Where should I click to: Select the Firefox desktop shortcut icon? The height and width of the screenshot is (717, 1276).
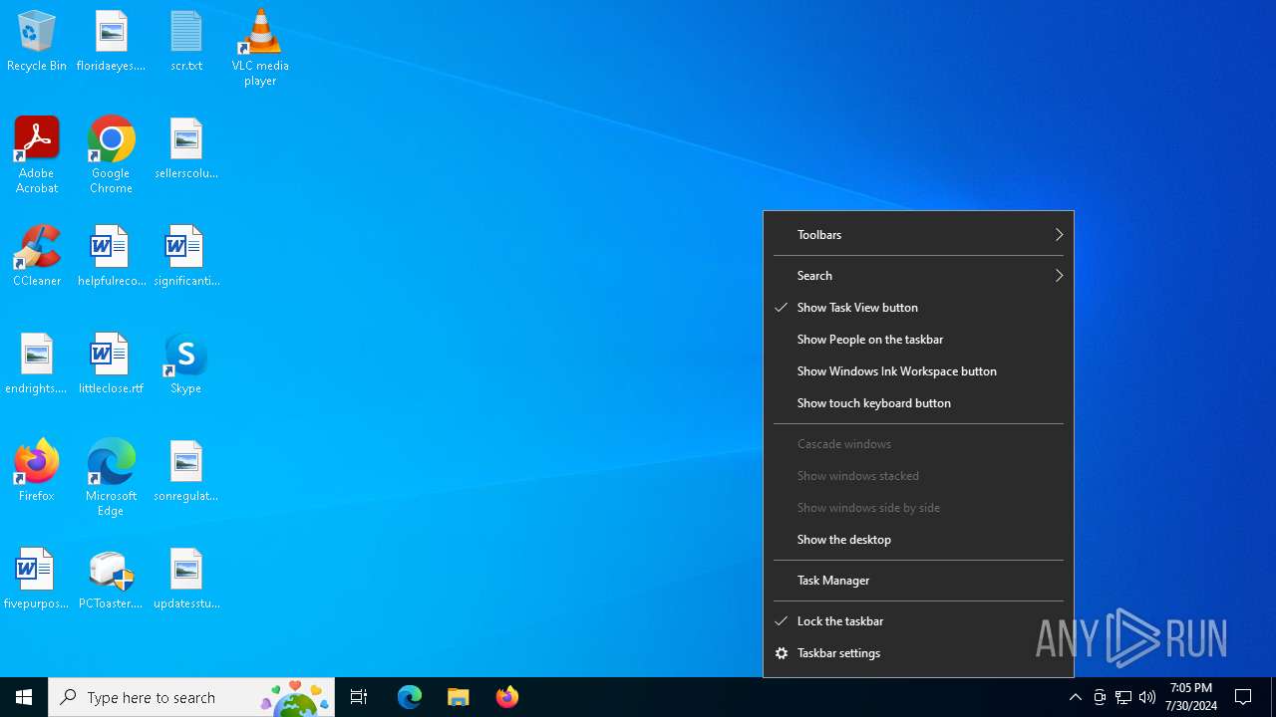[x=37, y=471]
